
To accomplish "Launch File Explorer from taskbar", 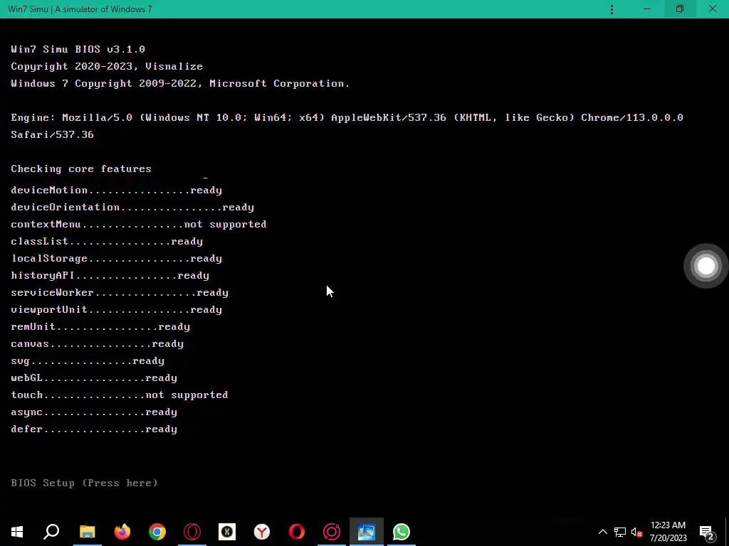I will 87,532.
